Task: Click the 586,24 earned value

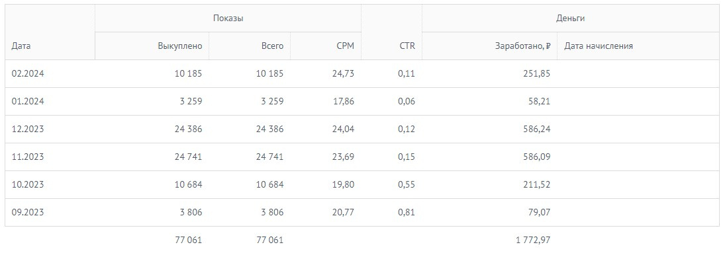Action: click(536, 129)
